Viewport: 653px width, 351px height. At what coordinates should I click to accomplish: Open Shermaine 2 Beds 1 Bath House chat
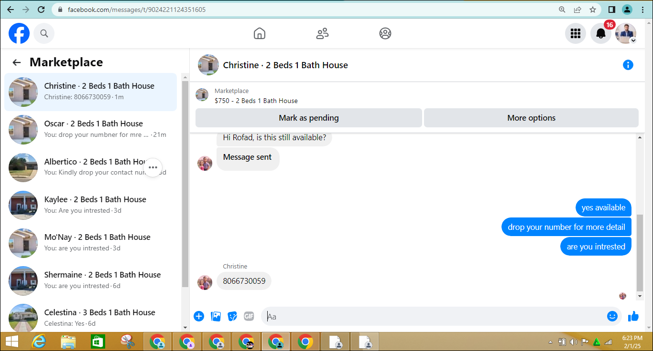point(91,280)
